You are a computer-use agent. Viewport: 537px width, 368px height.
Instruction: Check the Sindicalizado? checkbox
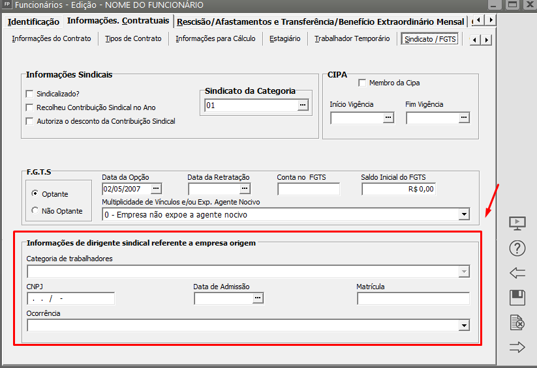pyautogui.click(x=30, y=94)
